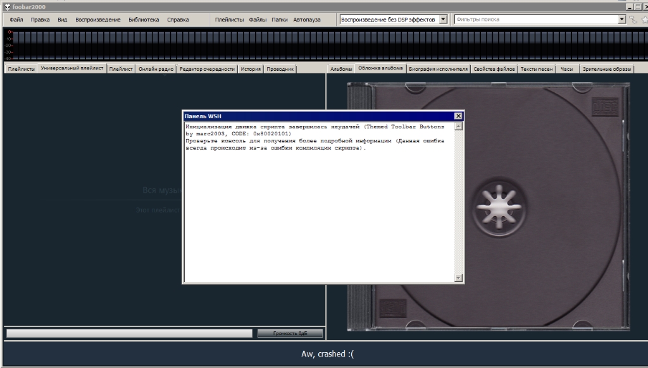The width and height of the screenshot is (648, 368).
Task: Switch to the Плейлист tab
Action: (x=121, y=69)
